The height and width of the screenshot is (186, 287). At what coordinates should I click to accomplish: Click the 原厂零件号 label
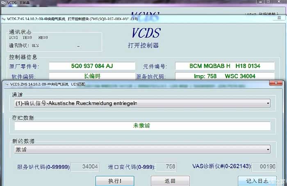[24, 67]
